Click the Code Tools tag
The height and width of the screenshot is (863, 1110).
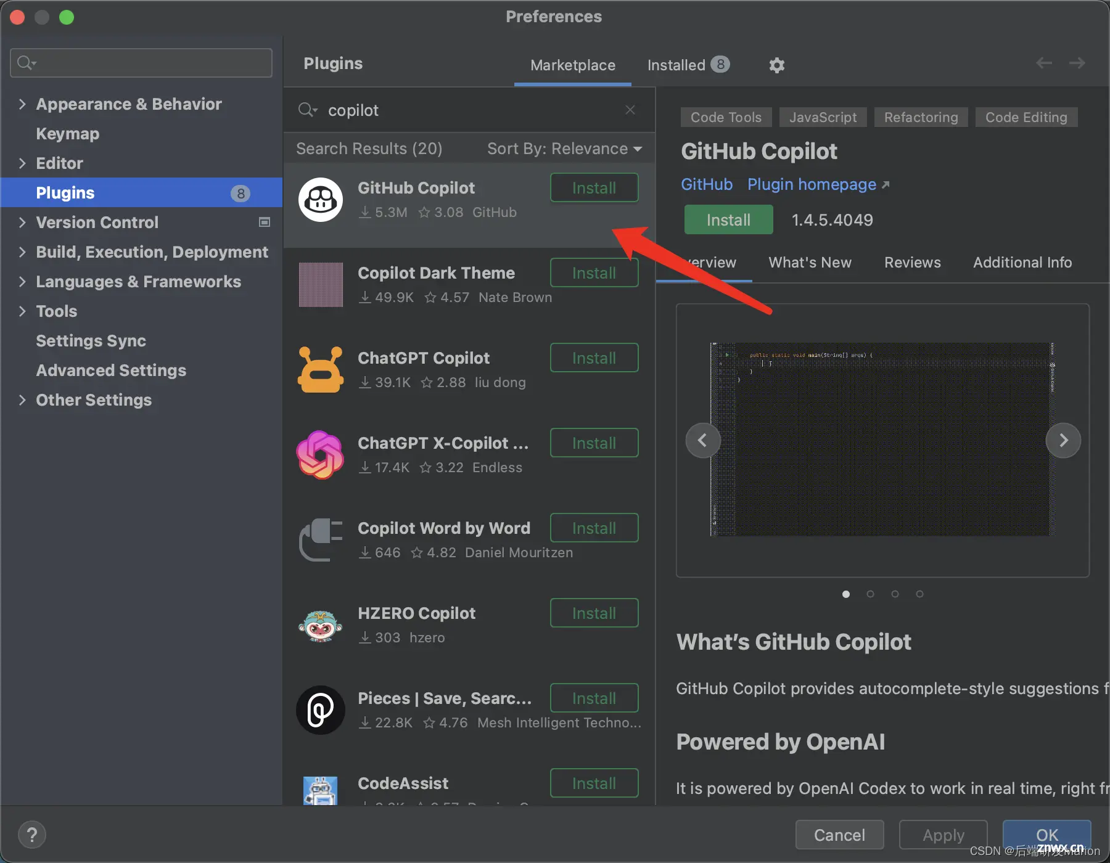coord(726,117)
